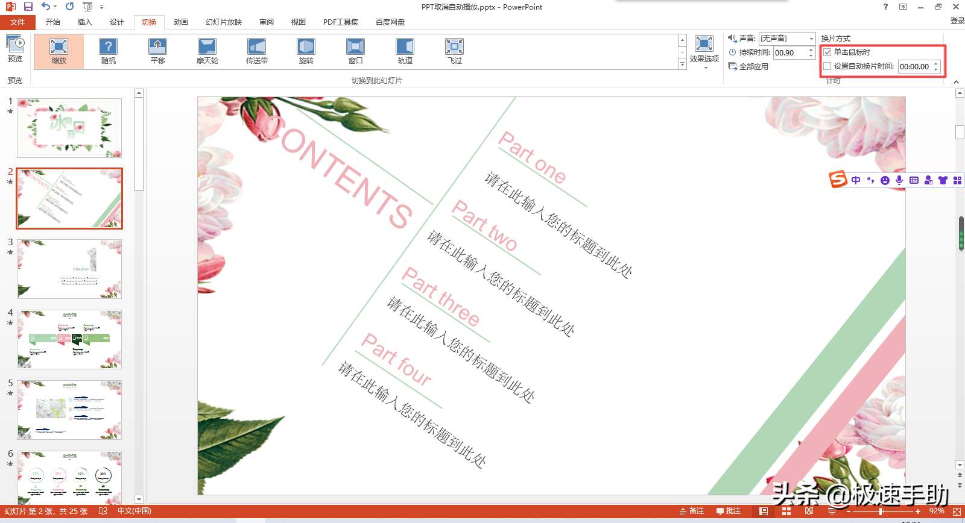Click the 92% zoom level

click(937, 511)
